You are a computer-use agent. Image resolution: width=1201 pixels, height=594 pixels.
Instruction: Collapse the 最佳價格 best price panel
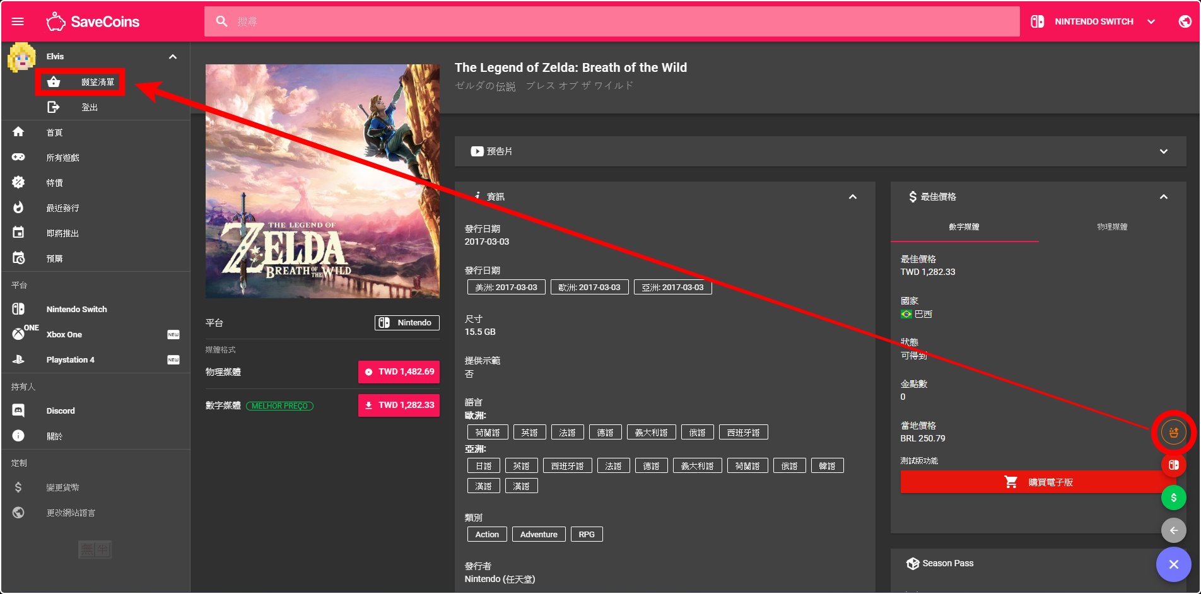(x=1163, y=197)
